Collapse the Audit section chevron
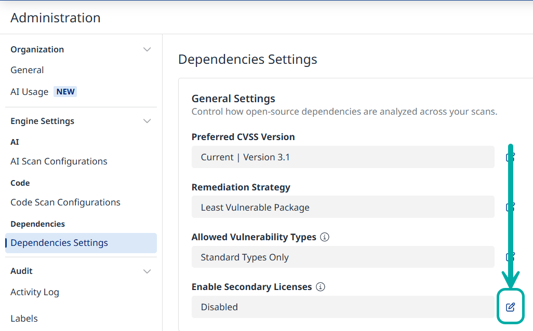The image size is (533, 331). click(147, 271)
